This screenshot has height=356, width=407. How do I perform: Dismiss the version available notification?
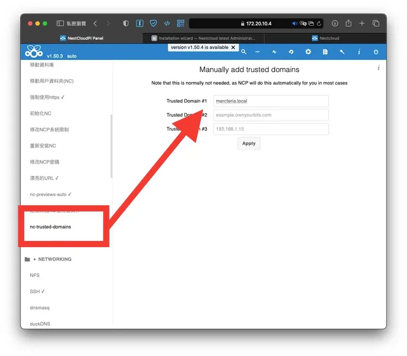(x=233, y=47)
